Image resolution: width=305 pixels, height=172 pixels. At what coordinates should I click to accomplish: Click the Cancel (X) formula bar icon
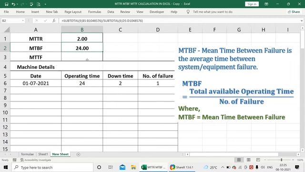[x=37, y=21]
